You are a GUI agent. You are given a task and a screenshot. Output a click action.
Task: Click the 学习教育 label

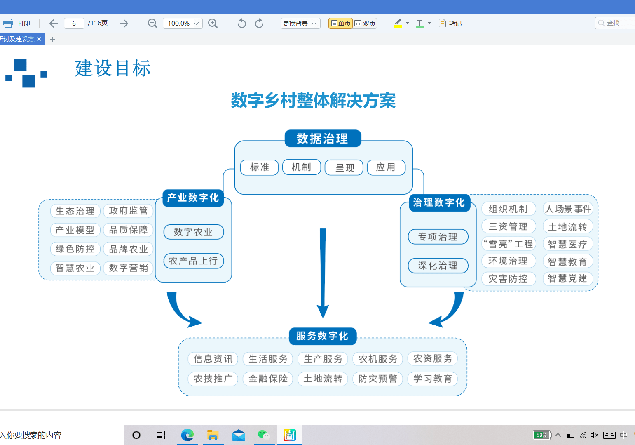pyautogui.click(x=433, y=379)
